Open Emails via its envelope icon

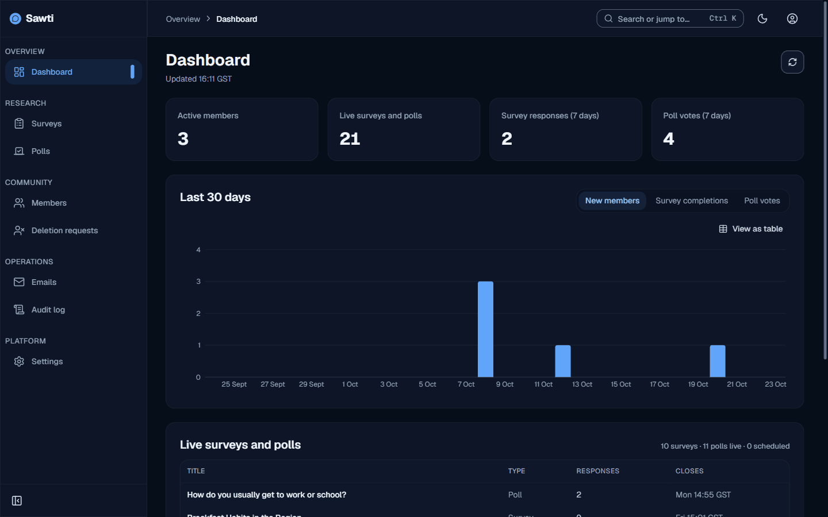[19, 282]
